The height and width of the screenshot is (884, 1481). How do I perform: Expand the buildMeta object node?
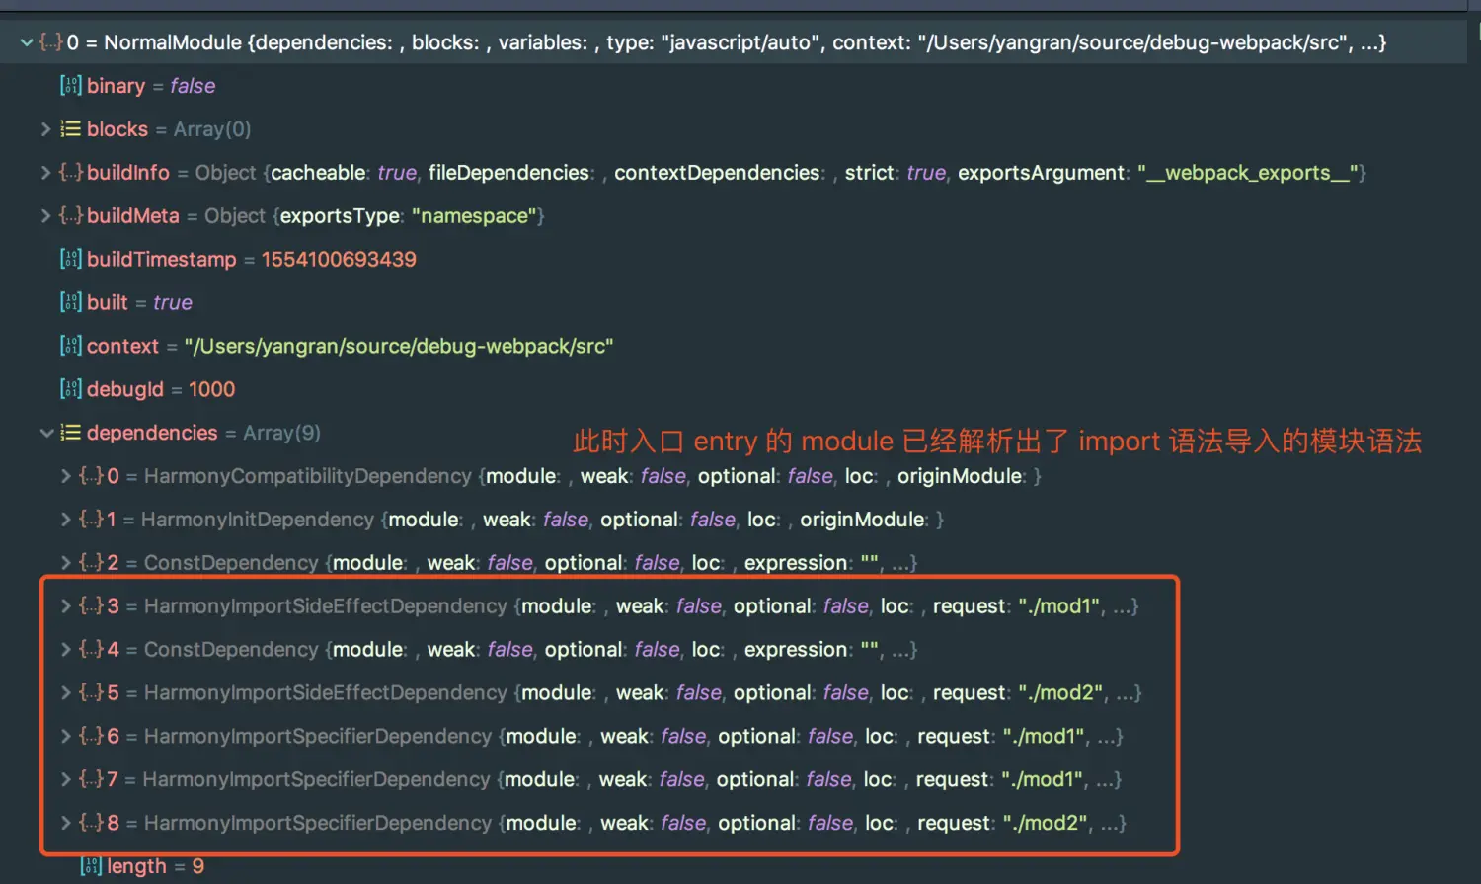(x=45, y=216)
